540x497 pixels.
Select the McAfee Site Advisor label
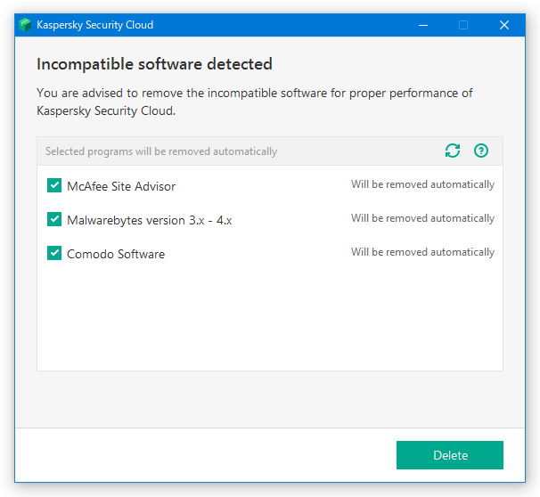(x=121, y=186)
